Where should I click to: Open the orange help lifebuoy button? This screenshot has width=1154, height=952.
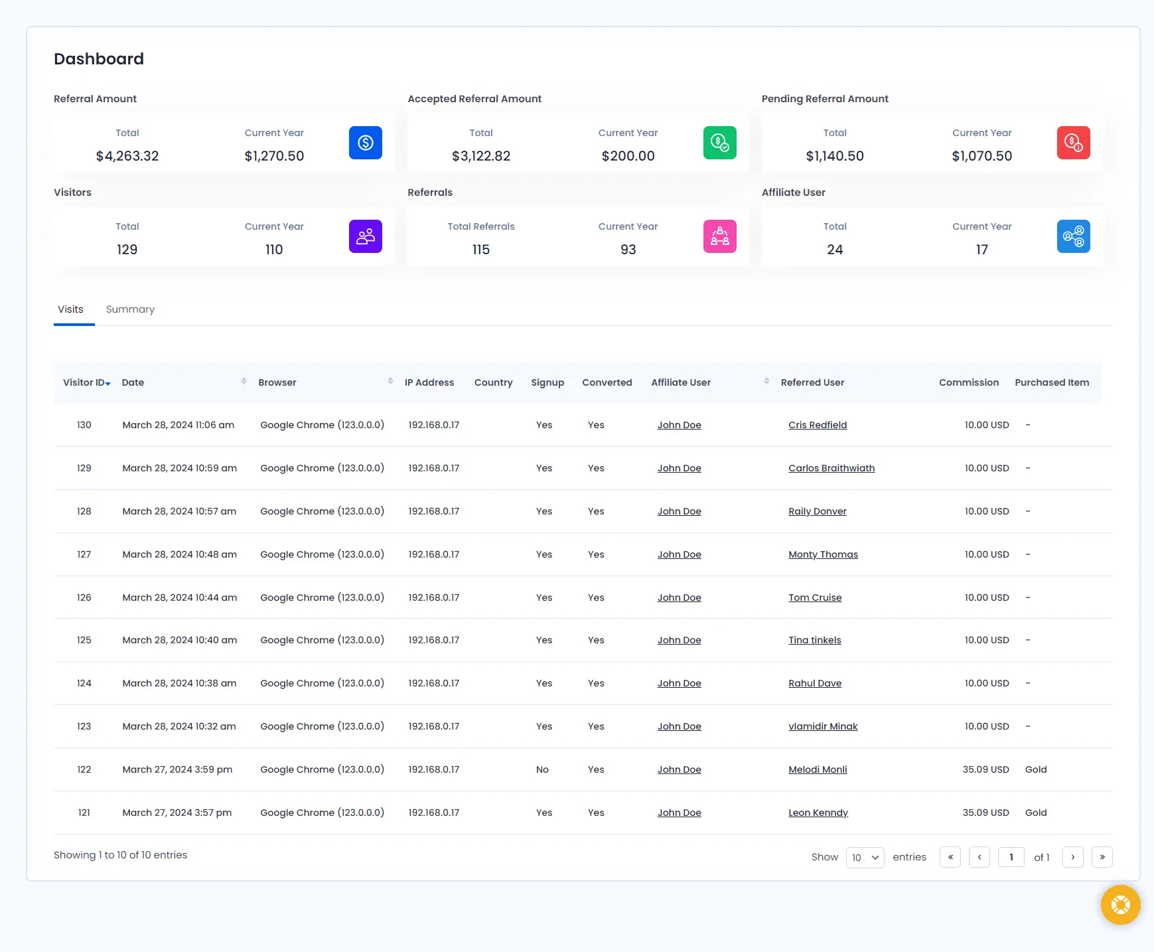[x=1120, y=905]
